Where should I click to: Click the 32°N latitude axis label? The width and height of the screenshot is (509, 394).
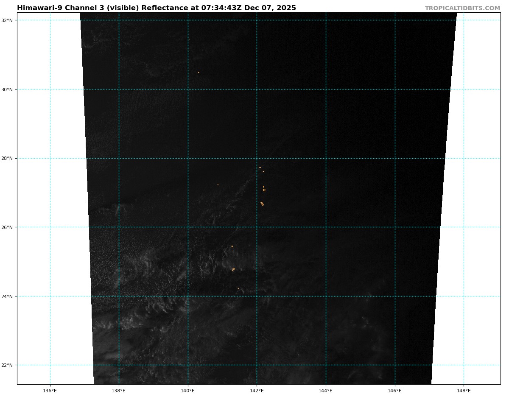point(8,20)
